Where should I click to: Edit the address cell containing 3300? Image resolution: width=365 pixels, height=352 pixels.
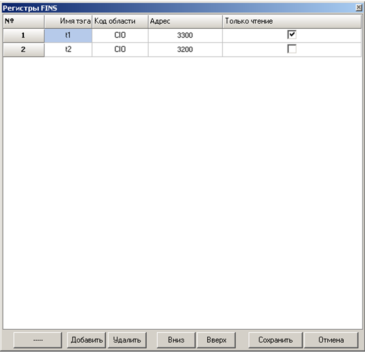tap(184, 36)
